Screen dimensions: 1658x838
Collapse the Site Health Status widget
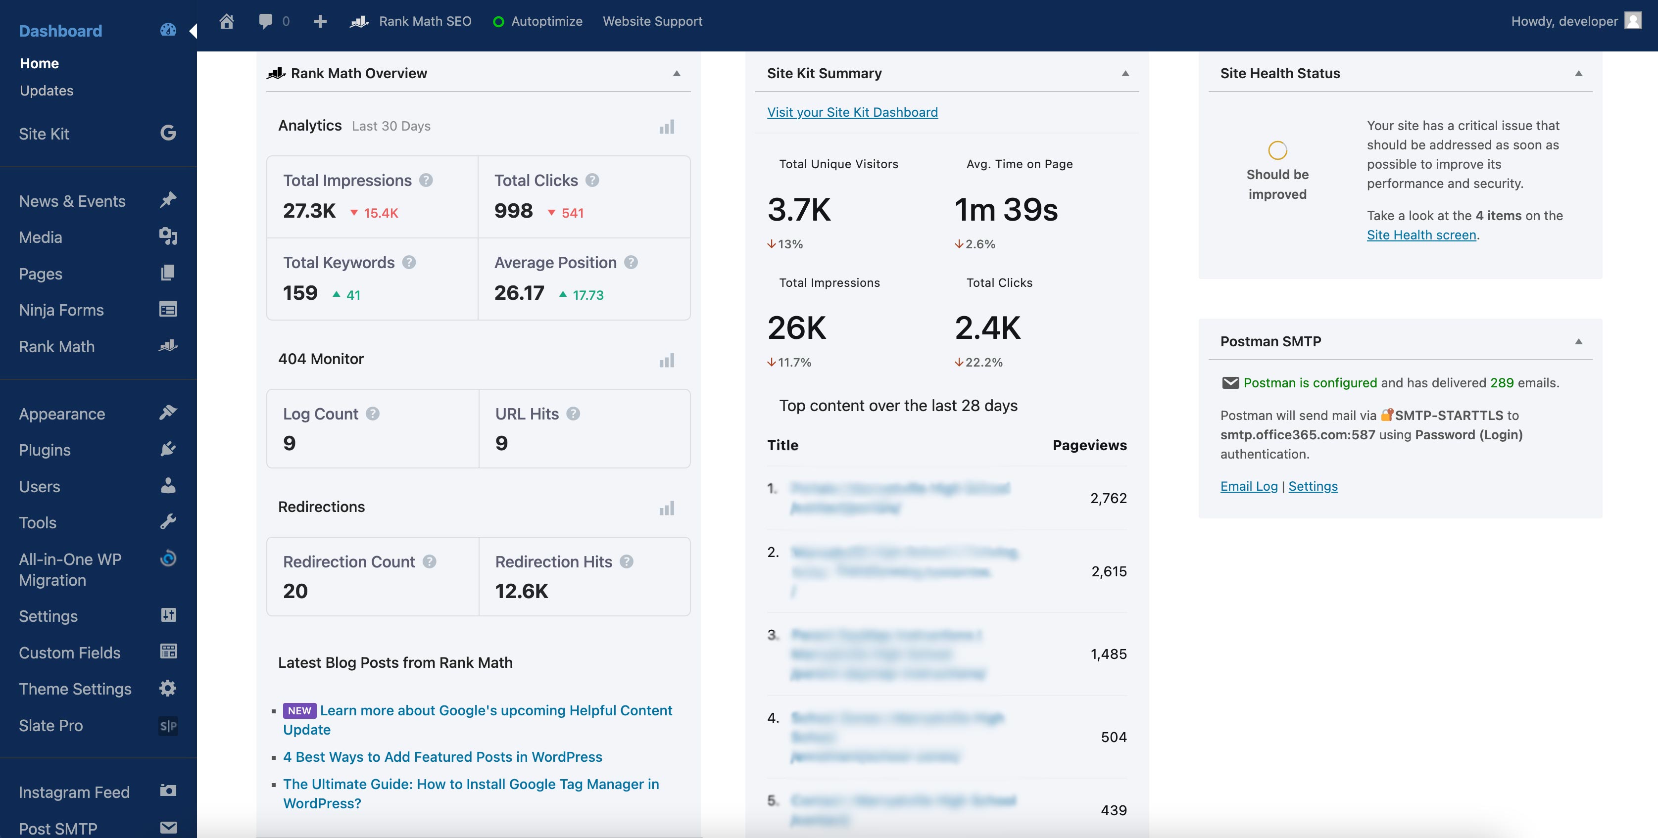tap(1578, 73)
